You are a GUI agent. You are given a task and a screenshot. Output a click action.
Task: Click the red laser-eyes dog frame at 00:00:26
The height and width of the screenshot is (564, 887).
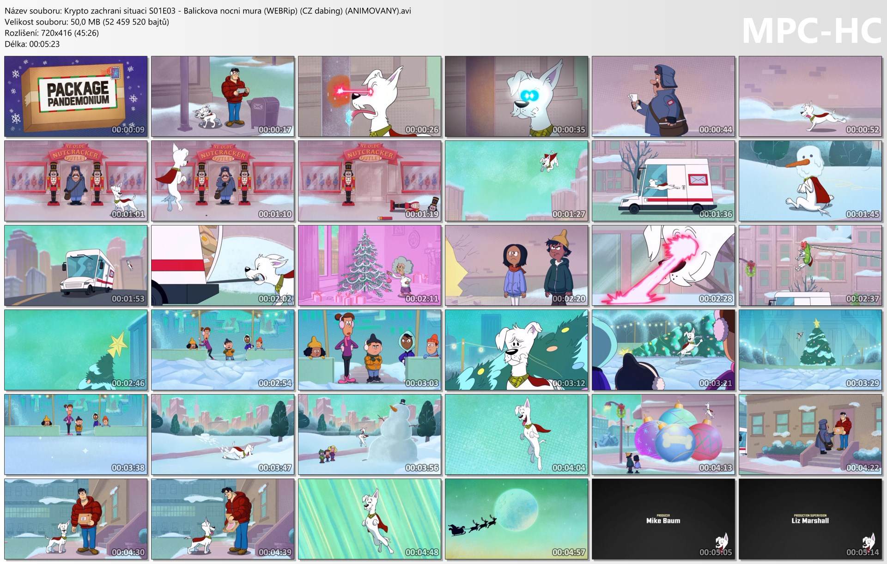point(370,97)
